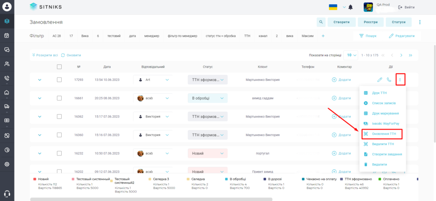Open the items-per-page dropdown showing 10
This screenshot has height=201, width=436.
(x=351, y=55)
